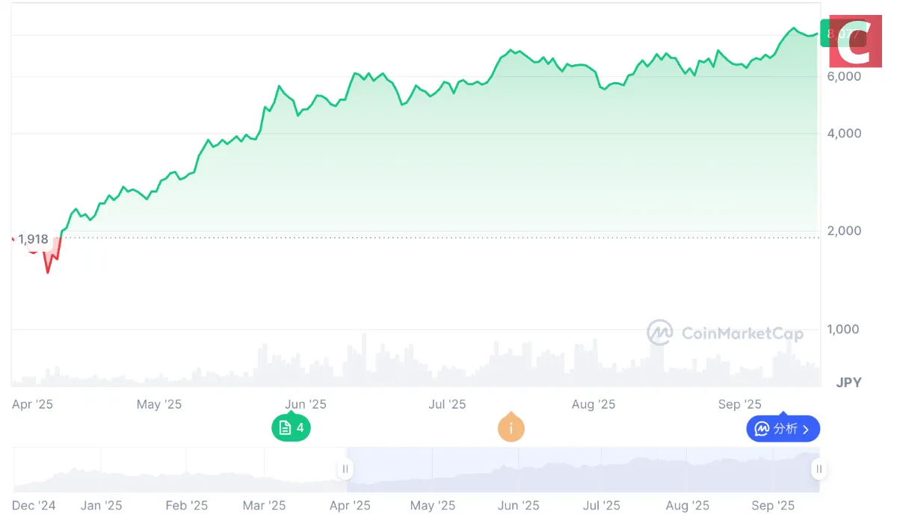Click the document icon inside the news badge
The image size is (897, 526).
tap(285, 428)
